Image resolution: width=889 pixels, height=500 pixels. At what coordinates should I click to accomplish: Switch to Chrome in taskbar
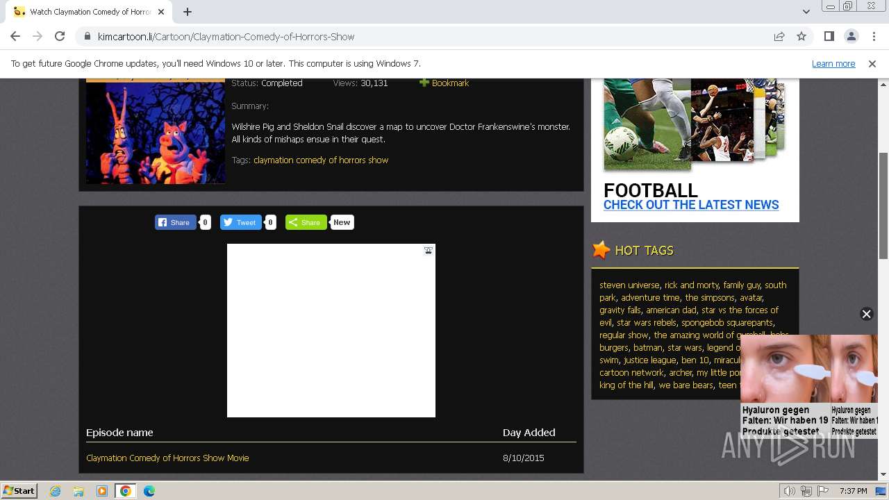125,491
